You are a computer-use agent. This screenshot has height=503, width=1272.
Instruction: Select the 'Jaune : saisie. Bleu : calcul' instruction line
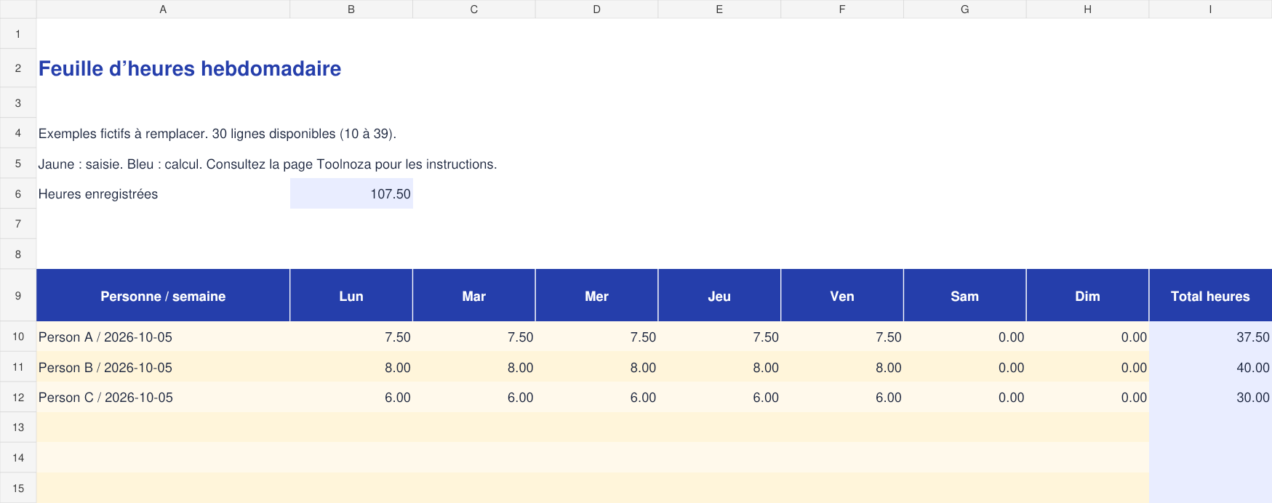tap(268, 164)
